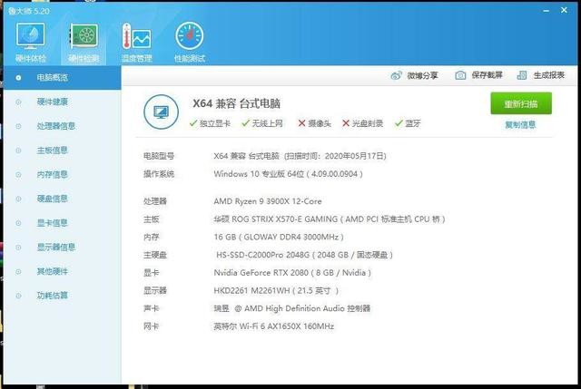Screen dimensions: 581x389
Task: Click AMD Ryzen 9 3900X 12-Core text
Action: (268, 201)
